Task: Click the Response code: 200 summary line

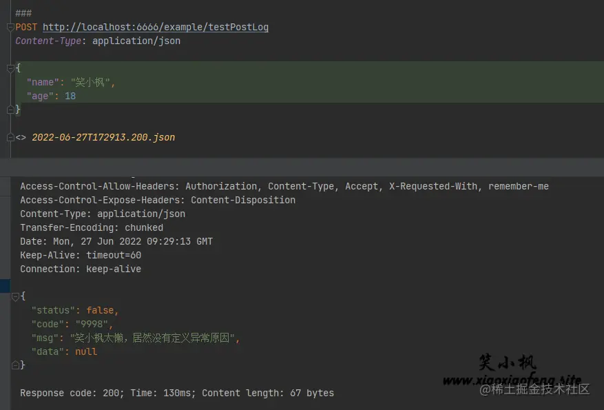Action: point(177,393)
